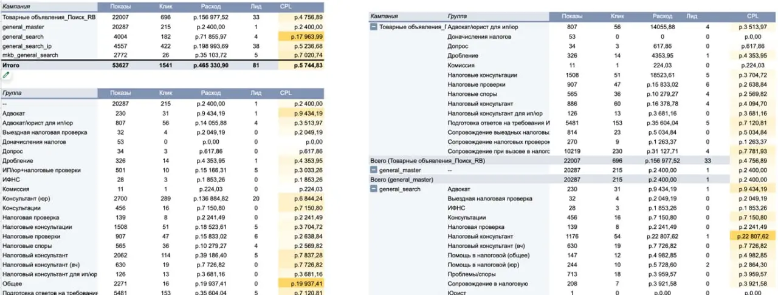Select the Сопровождение в налоговую row
This screenshot has height=295, width=778.
tap(573, 284)
